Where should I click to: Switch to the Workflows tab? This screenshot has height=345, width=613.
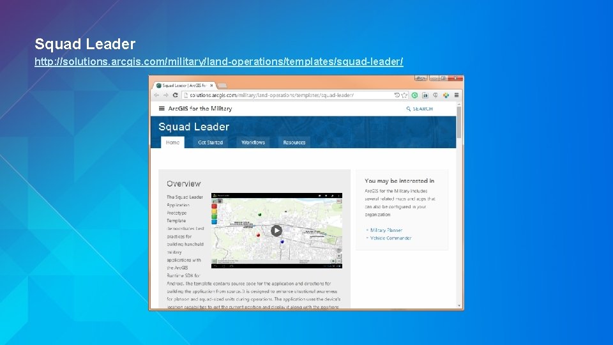point(253,142)
